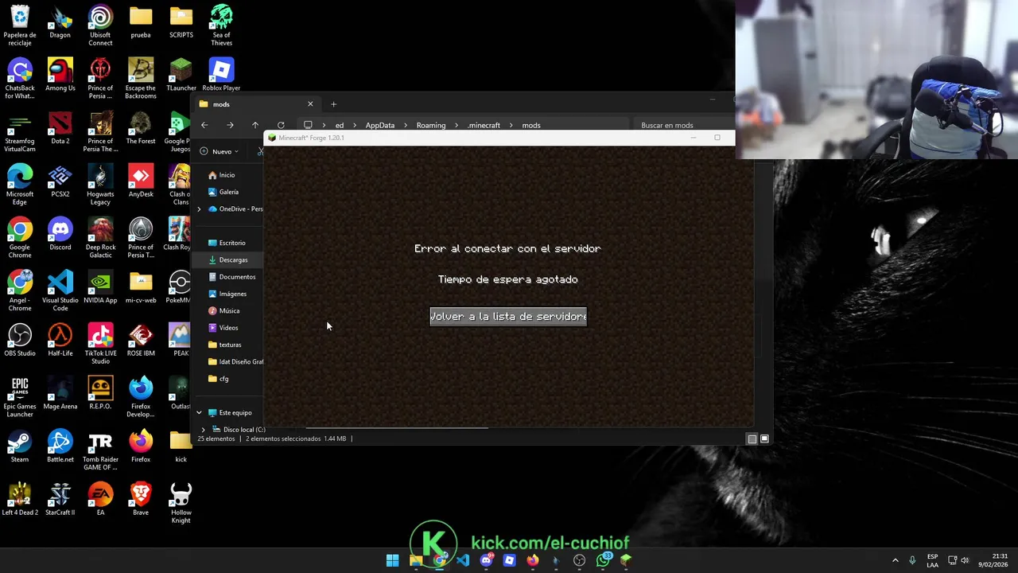The width and height of the screenshot is (1018, 573).
Task: Select Galería in Explorer sidebar
Action: pyautogui.click(x=229, y=192)
